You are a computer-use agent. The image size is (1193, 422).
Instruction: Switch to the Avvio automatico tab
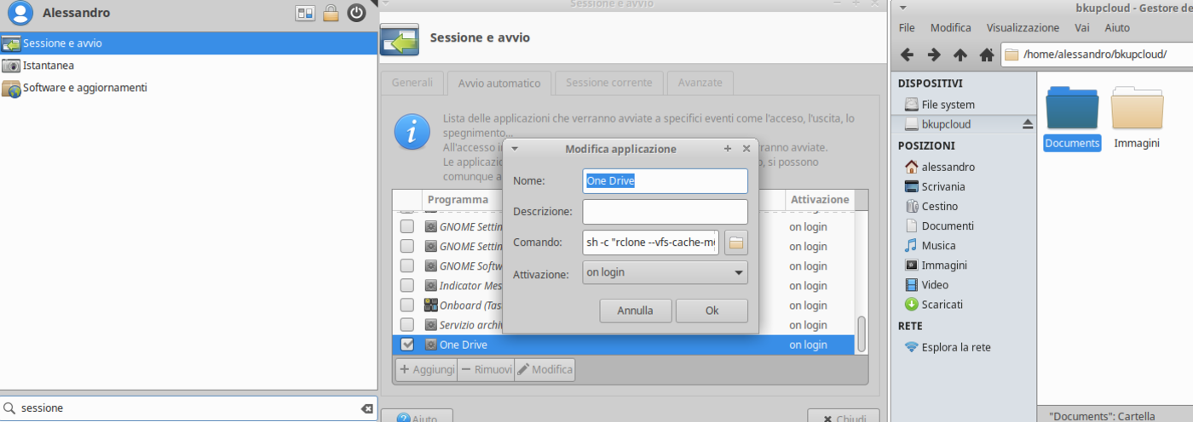(x=499, y=83)
